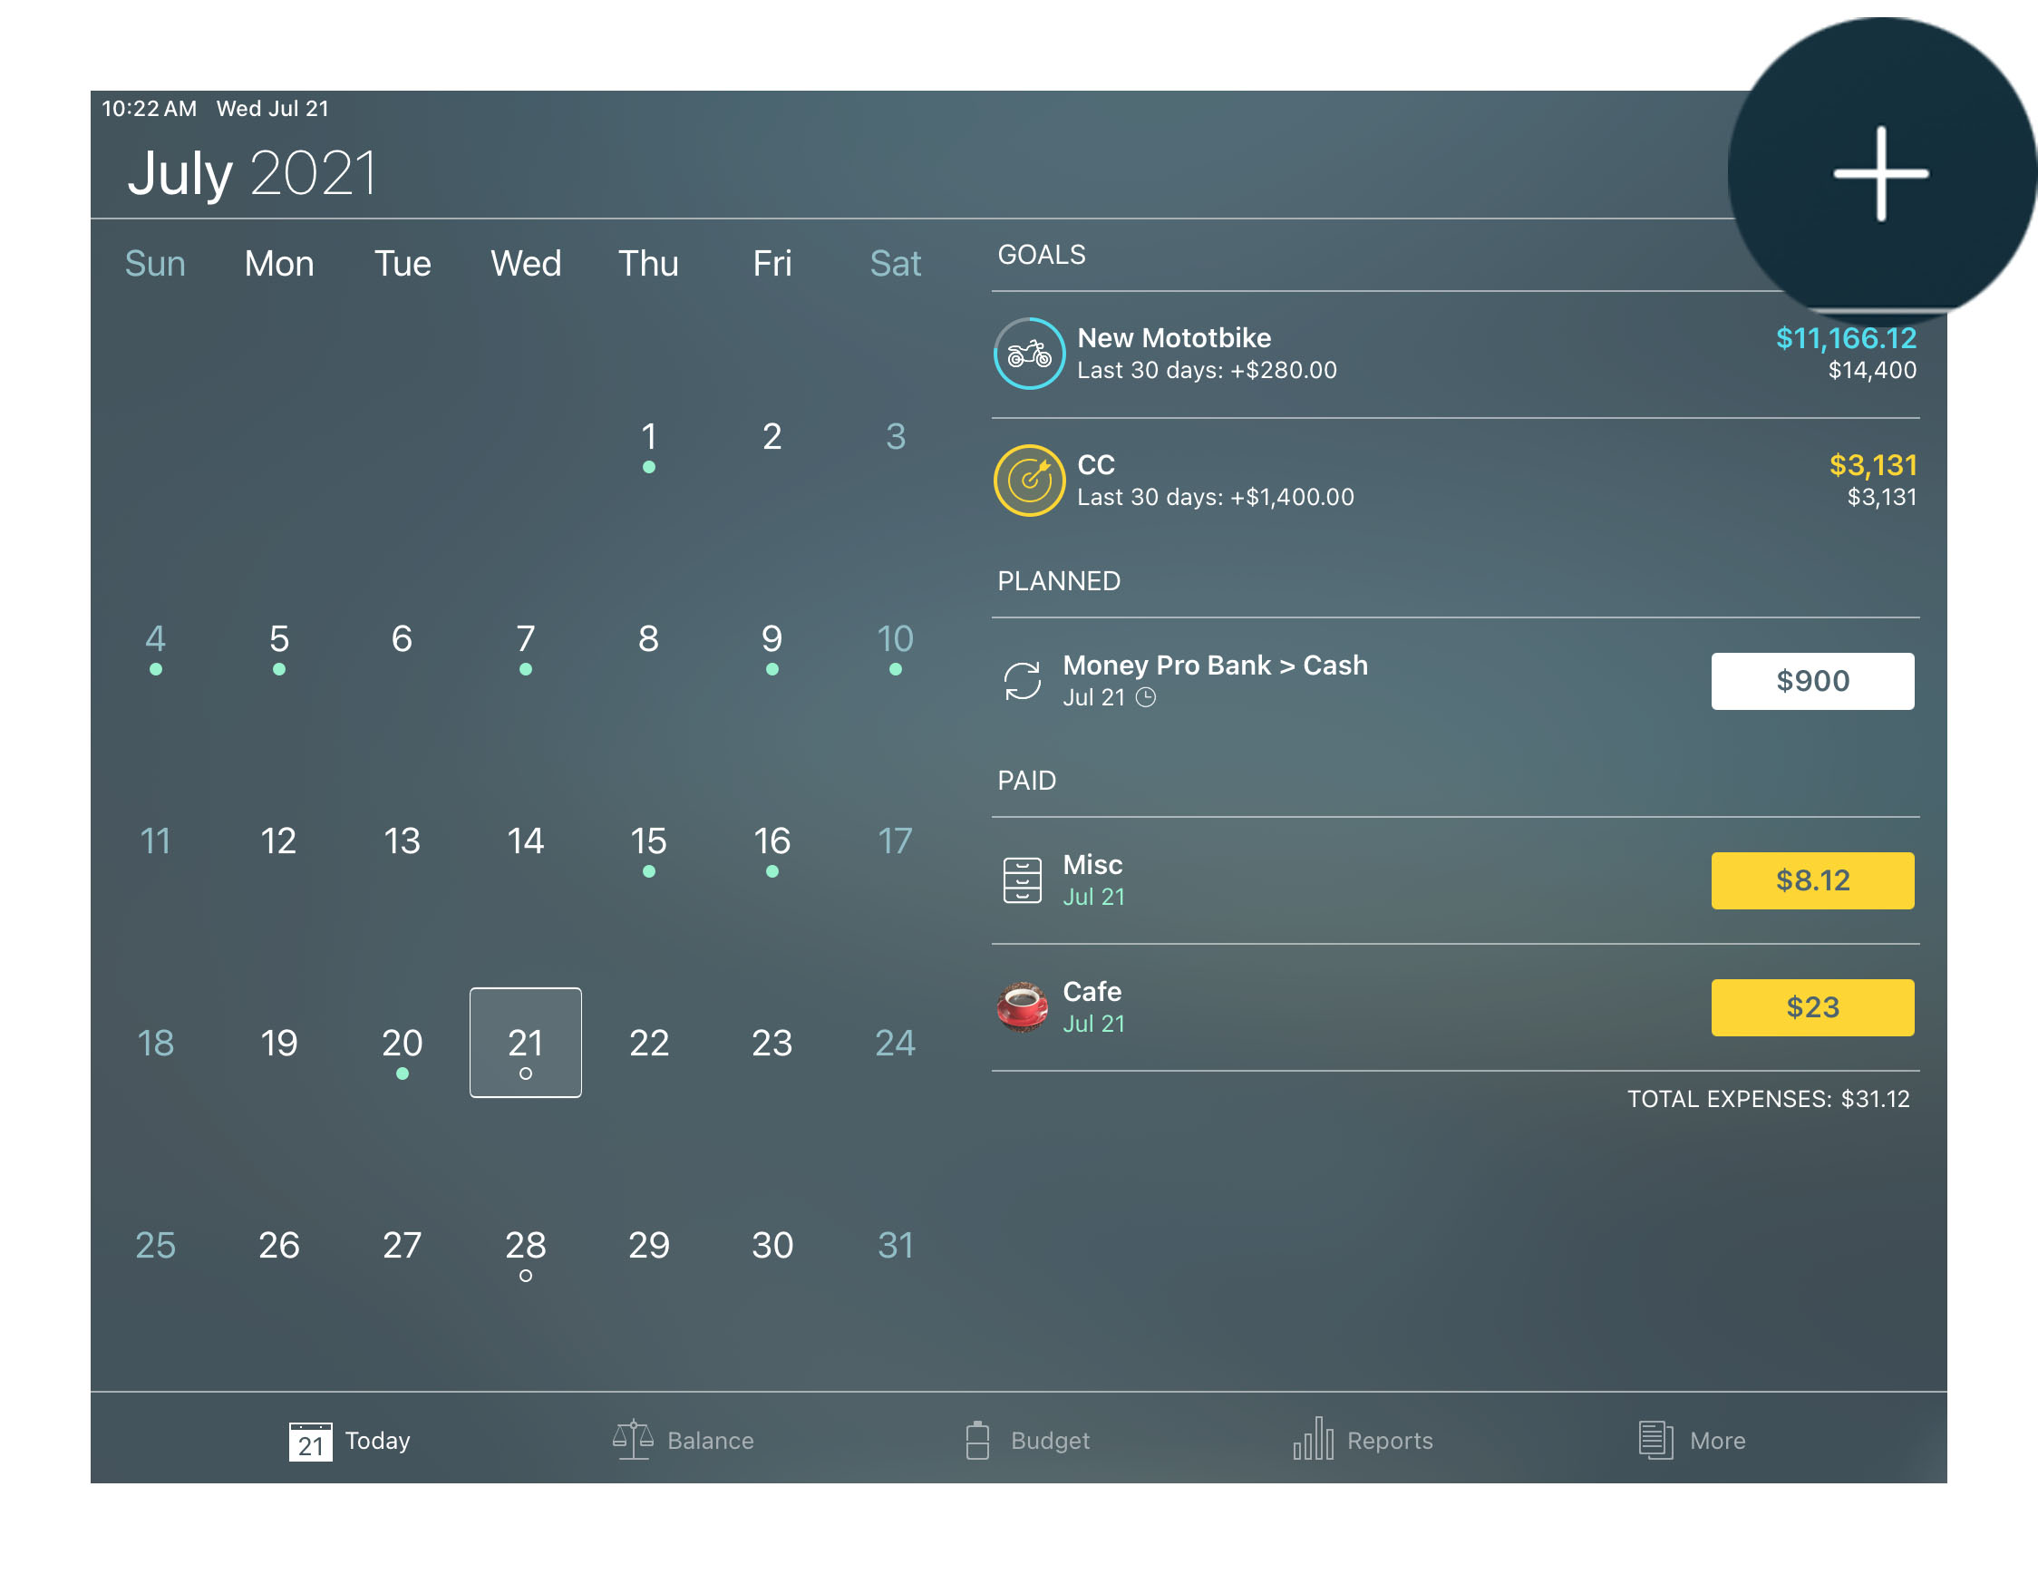2038x1574 pixels.
Task: Click the CC goal target icon
Action: pyautogui.click(x=1028, y=480)
